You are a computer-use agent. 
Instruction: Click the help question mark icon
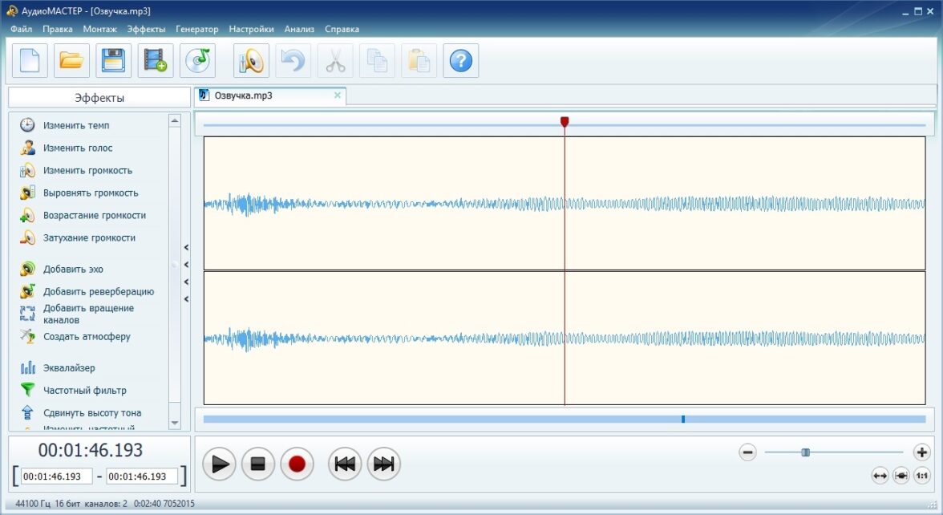point(461,61)
